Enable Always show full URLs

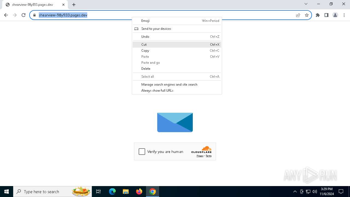(177, 91)
